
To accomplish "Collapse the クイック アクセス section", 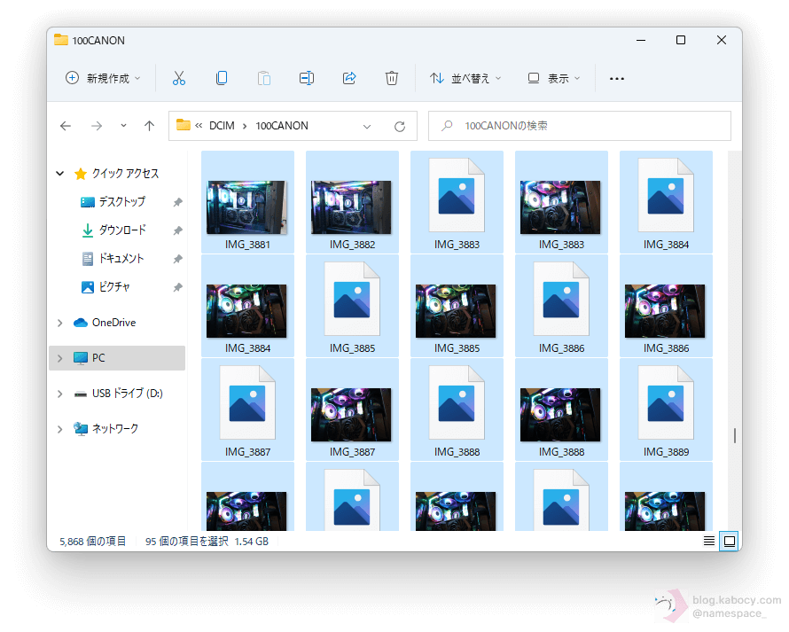I will (60, 174).
